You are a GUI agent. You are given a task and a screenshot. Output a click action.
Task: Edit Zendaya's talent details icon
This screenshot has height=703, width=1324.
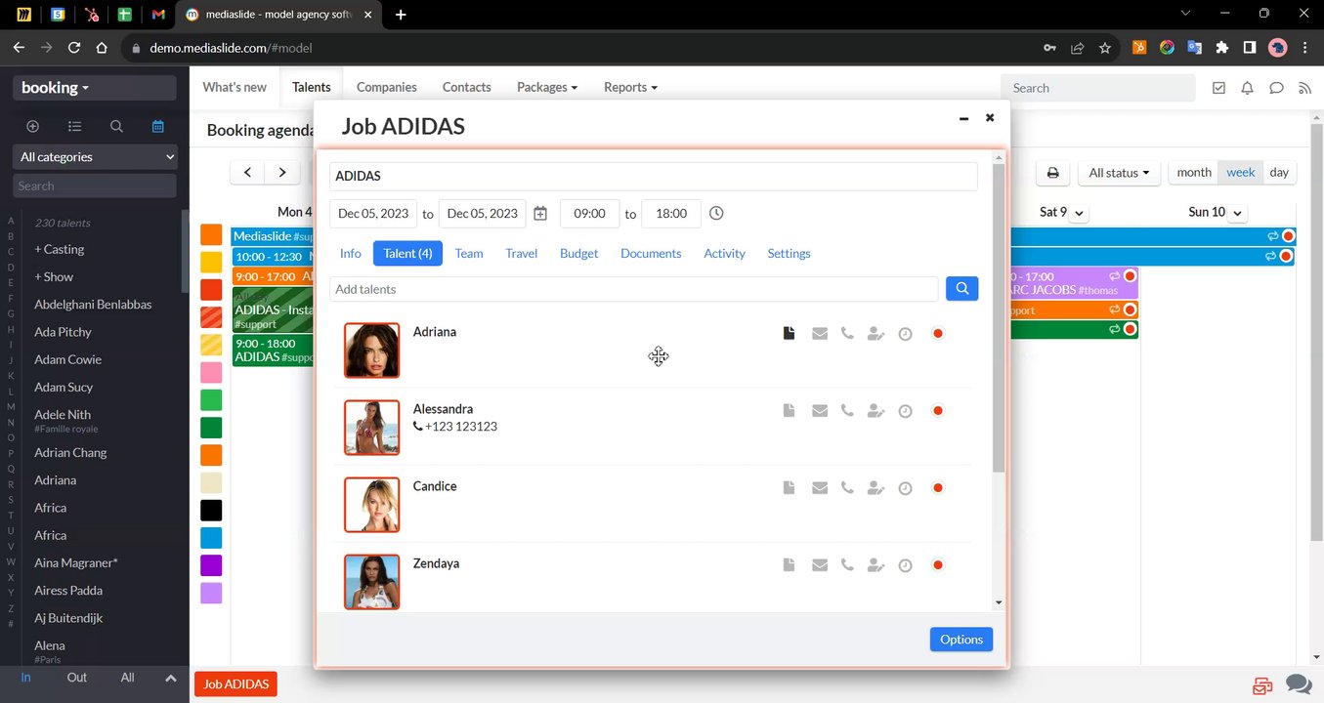click(x=876, y=565)
